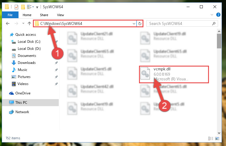Refresh the SysWOW64 folder view
The width and height of the screenshot is (226, 146).
click(140, 23)
